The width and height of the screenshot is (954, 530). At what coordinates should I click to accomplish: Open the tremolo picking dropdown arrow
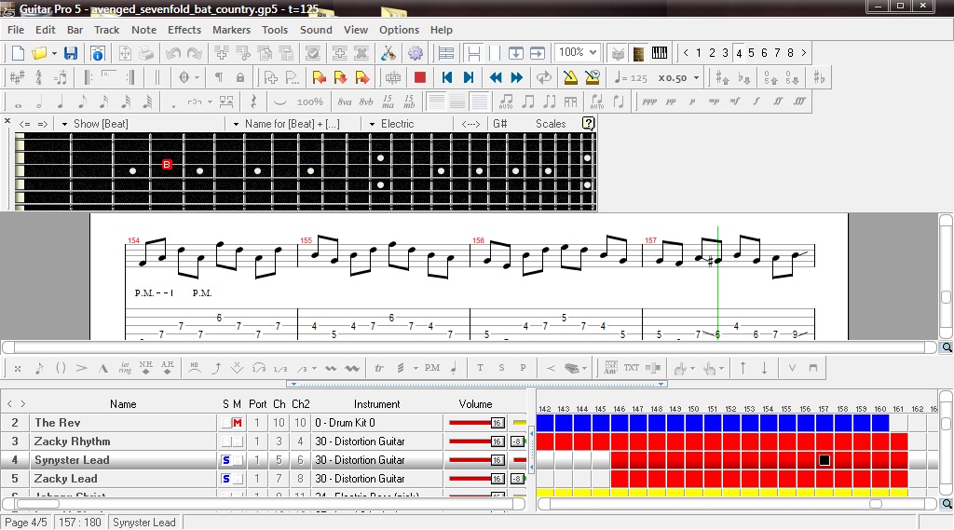coord(416,368)
